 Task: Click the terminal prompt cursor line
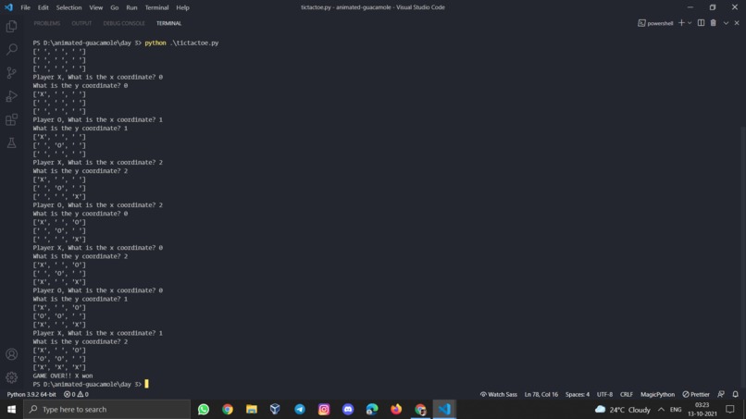coord(91,384)
